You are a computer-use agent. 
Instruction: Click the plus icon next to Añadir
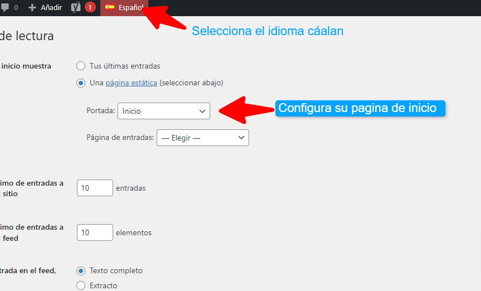click(x=32, y=7)
